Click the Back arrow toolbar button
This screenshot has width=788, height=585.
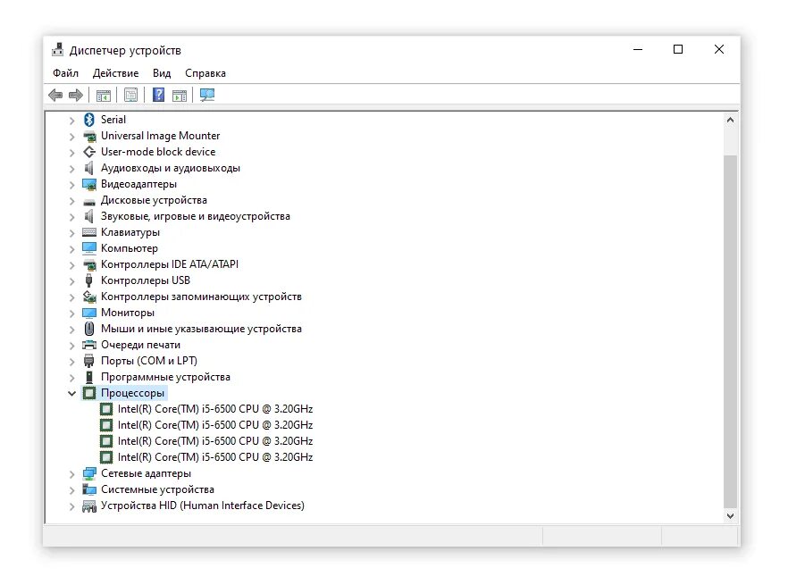pos(55,95)
